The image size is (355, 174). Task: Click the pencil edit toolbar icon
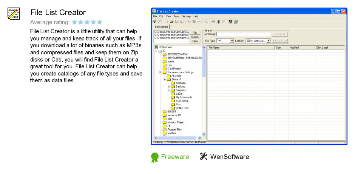tap(160, 22)
